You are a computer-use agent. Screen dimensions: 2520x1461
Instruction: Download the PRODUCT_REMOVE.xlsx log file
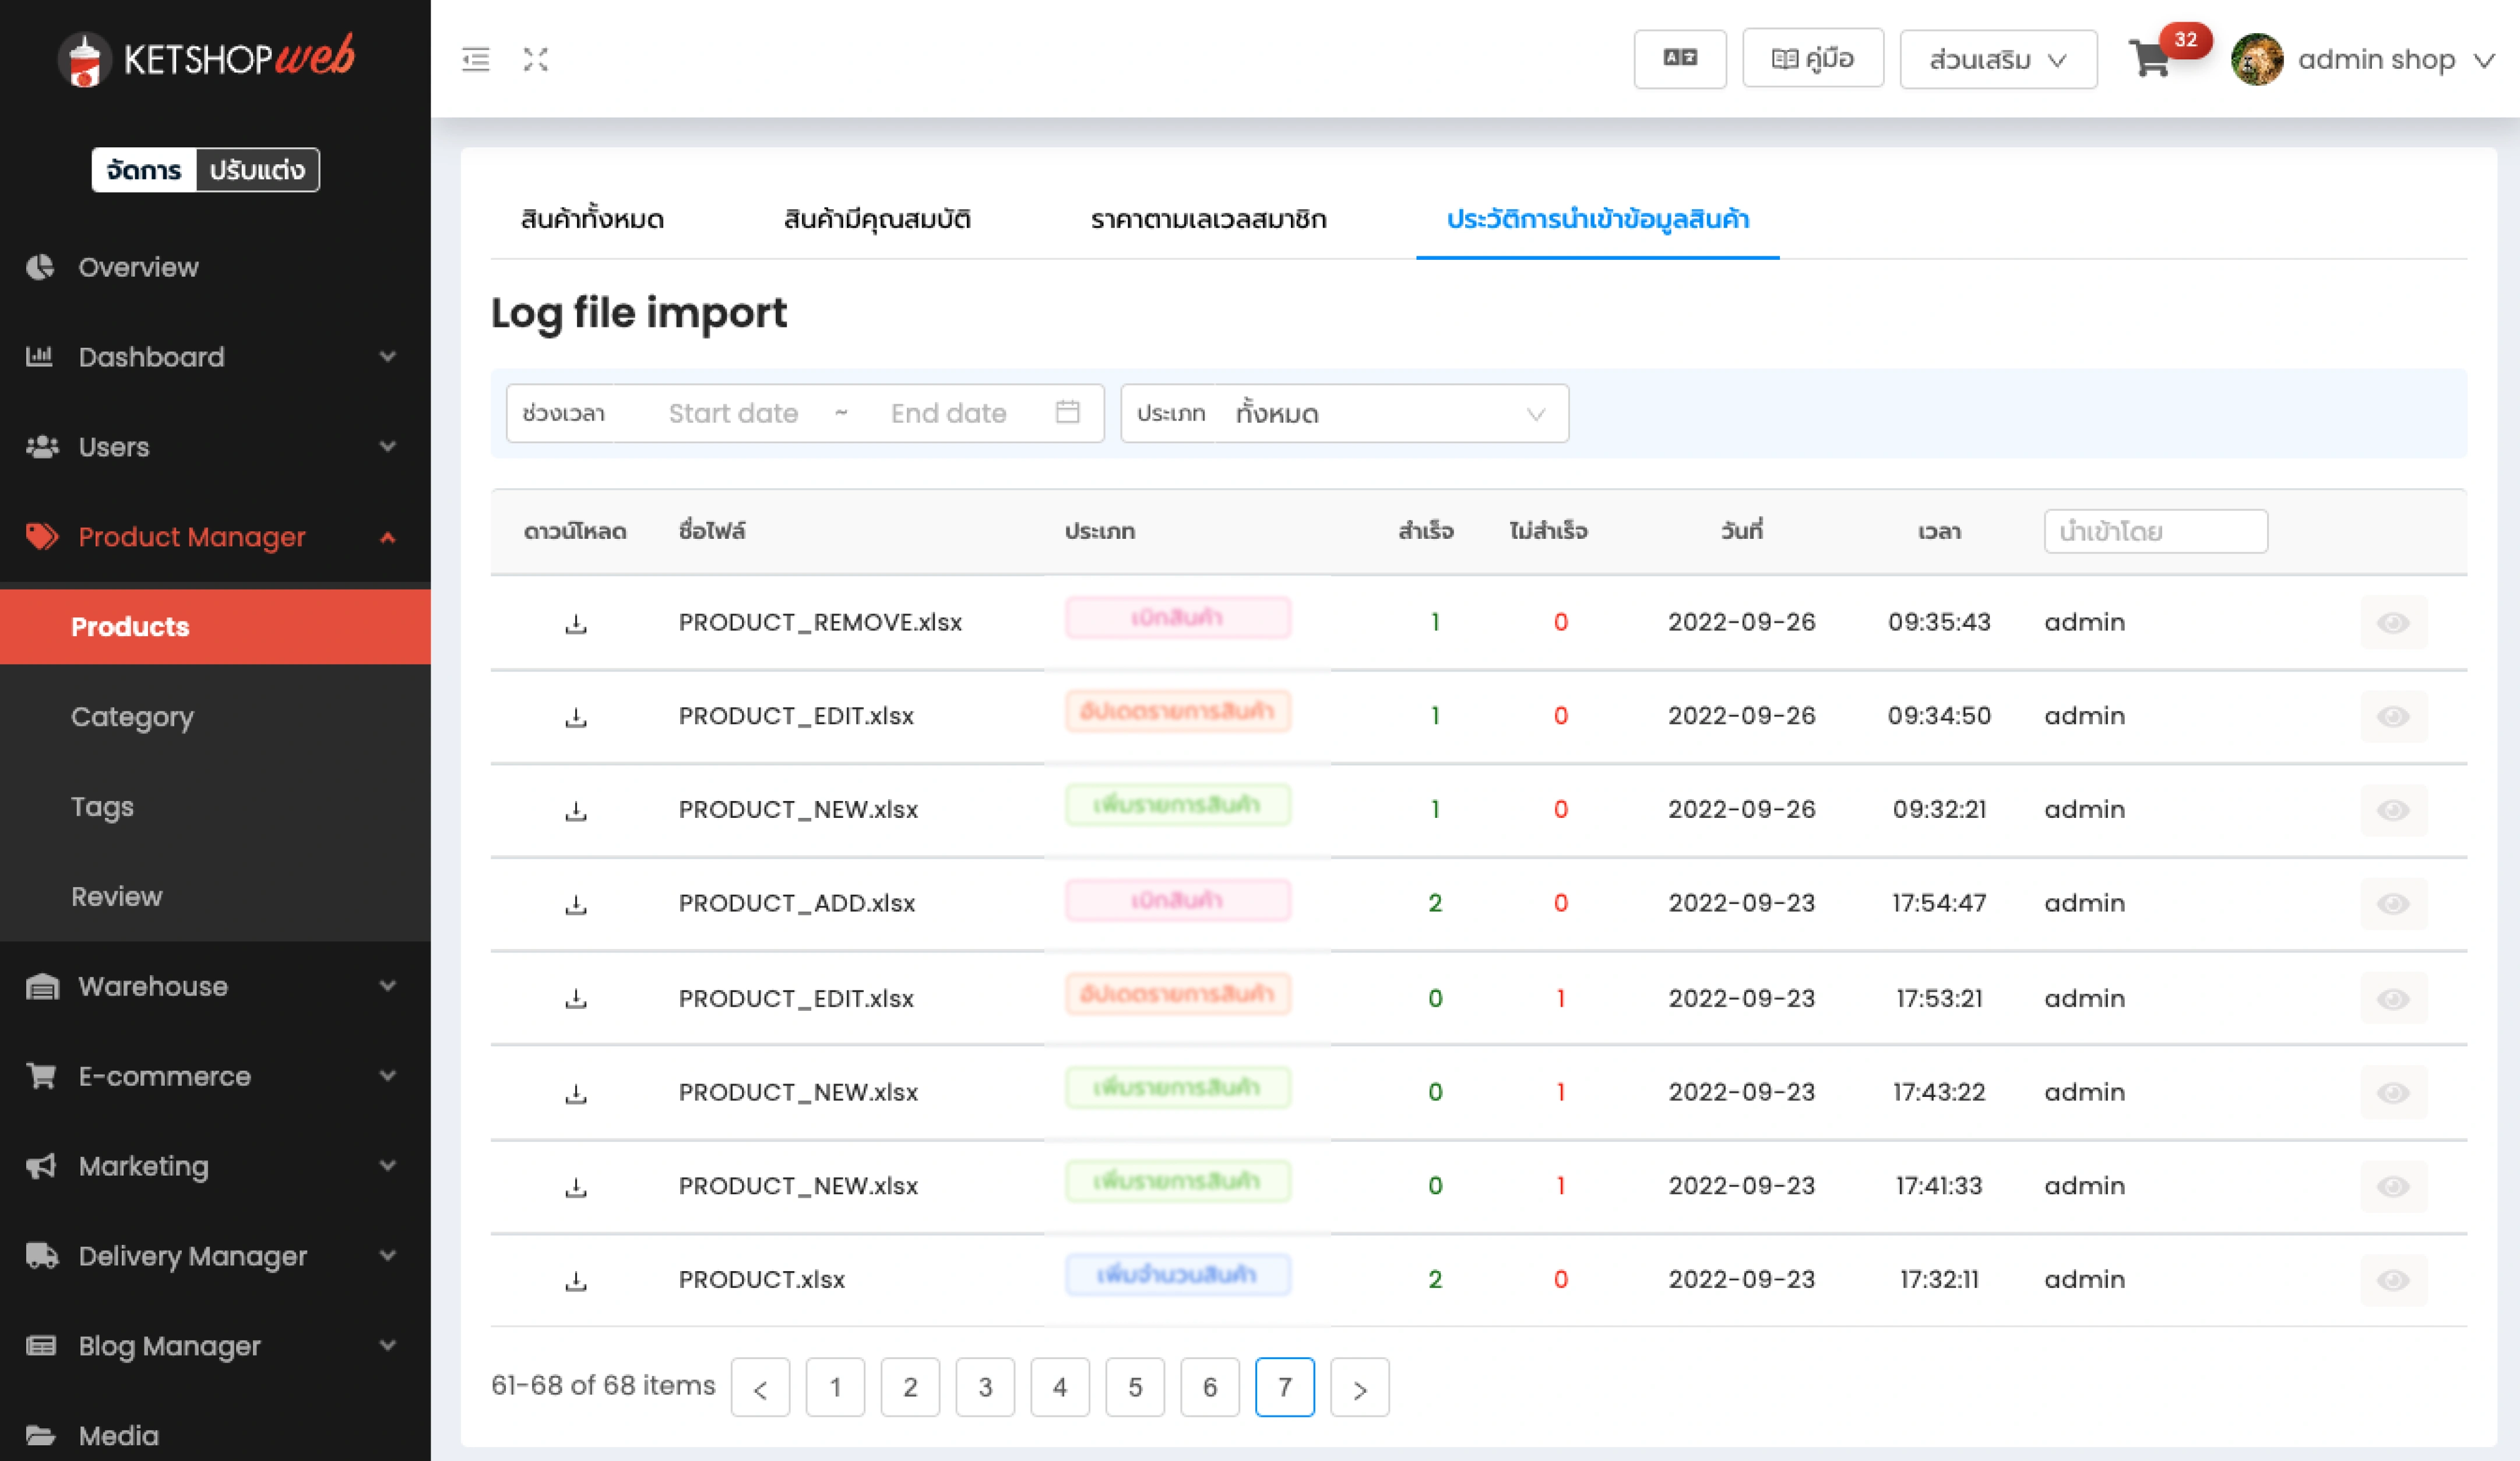click(575, 623)
